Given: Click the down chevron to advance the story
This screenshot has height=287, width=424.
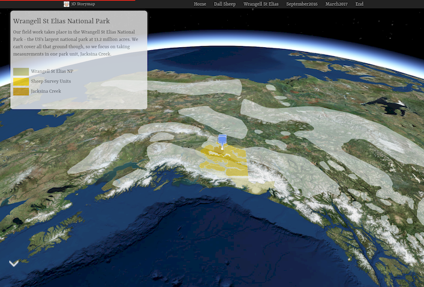Looking at the screenshot, I should pyautogui.click(x=14, y=263).
